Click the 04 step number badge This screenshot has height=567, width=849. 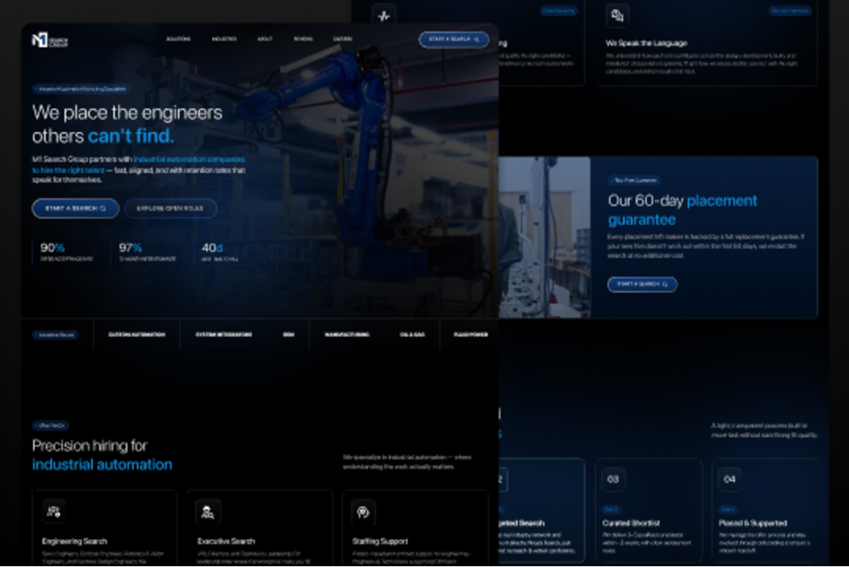729,480
